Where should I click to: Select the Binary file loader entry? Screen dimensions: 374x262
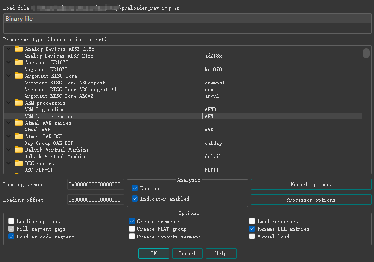(x=187, y=19)
